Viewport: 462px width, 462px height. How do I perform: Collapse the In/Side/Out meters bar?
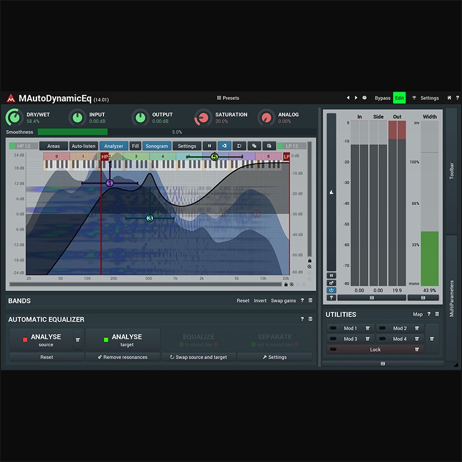coord(371,297)
